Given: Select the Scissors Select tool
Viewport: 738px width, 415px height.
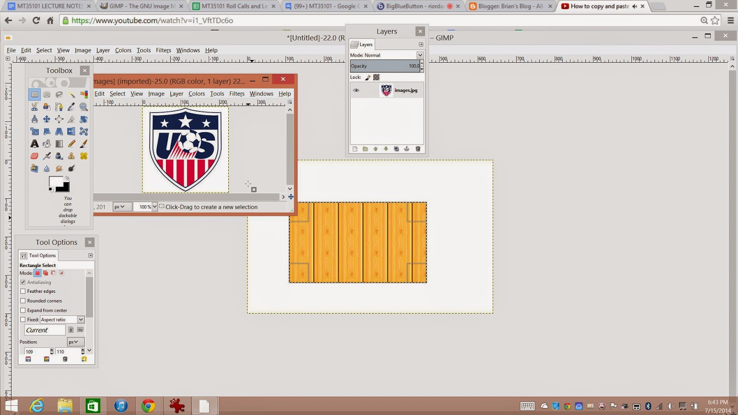Looking at the screenshot, I should pos(35,107).
